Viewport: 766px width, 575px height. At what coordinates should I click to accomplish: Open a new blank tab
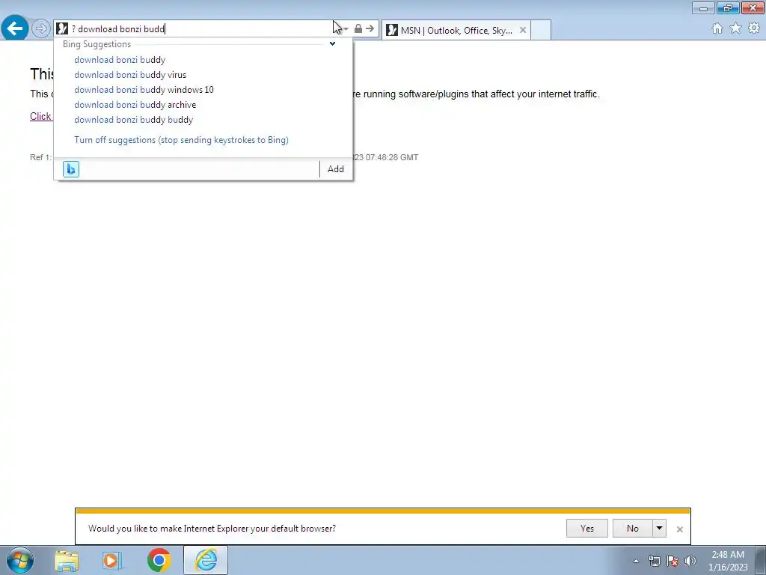point(541,30)
